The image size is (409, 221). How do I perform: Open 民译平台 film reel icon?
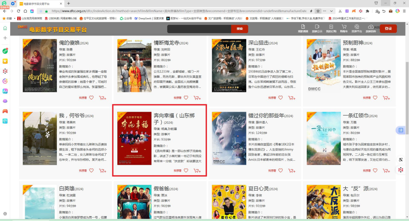(x=357, y=28)
